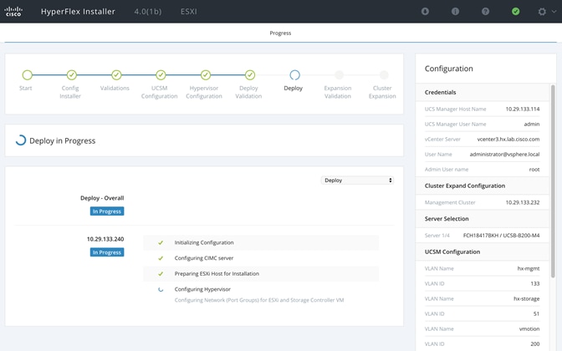Click the hx-mgmt VLAN name
The width and height of the screenshot is (562, 351).
point(529,268)
